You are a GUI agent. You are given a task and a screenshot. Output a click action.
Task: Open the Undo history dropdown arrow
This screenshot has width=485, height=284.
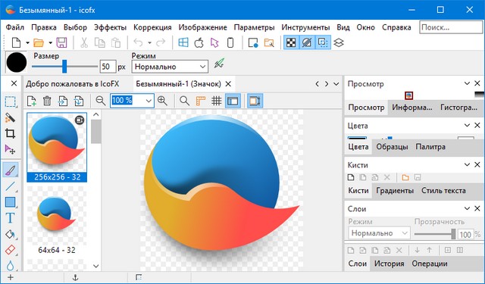tap(149, 43)
